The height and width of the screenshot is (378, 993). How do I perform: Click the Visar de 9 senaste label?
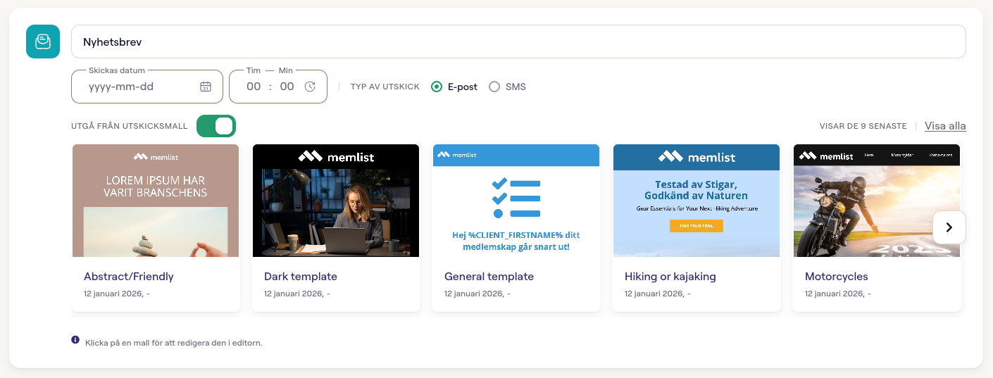coord(863,126)
